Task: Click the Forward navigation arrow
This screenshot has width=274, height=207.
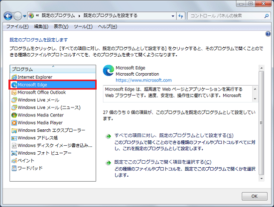Action: tap(17, 16)
